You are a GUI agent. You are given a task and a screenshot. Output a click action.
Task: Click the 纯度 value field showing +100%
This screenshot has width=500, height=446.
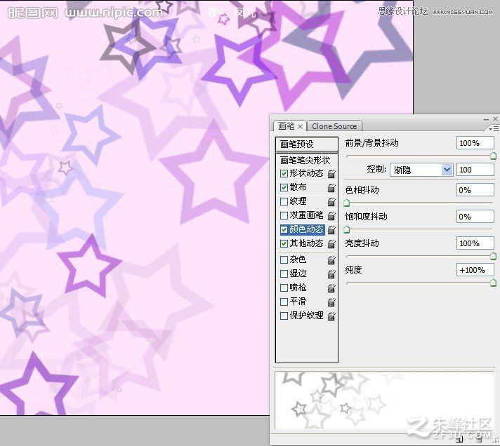(x=475, y=270)
